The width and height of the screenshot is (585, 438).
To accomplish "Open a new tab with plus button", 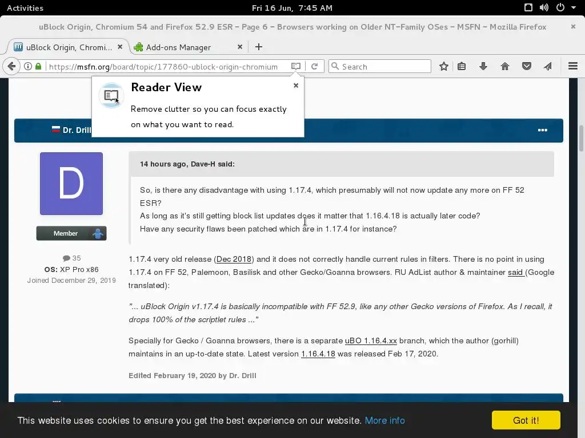I will tap(259, 47).
